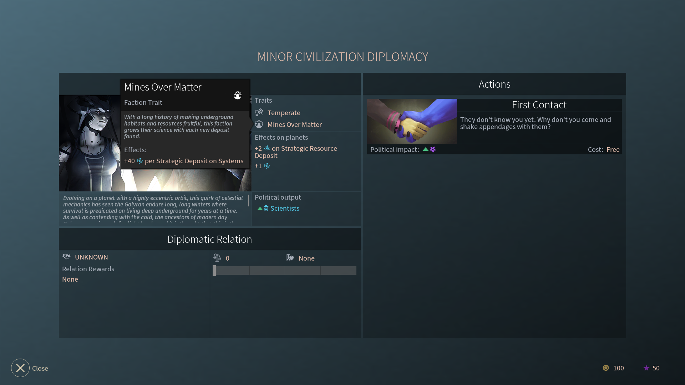Viewport: 685px width, 385px height.
Task: Click the Mines Over Matter trait icon
Action: [259, 124]
